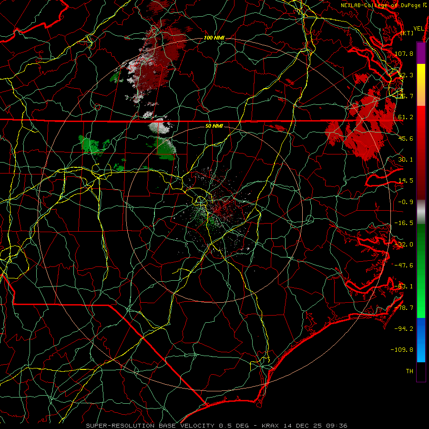Viewport: 429px width, 429px height.
Task: Click the 50 NMI range ring label
Action: tap(214, 126)
